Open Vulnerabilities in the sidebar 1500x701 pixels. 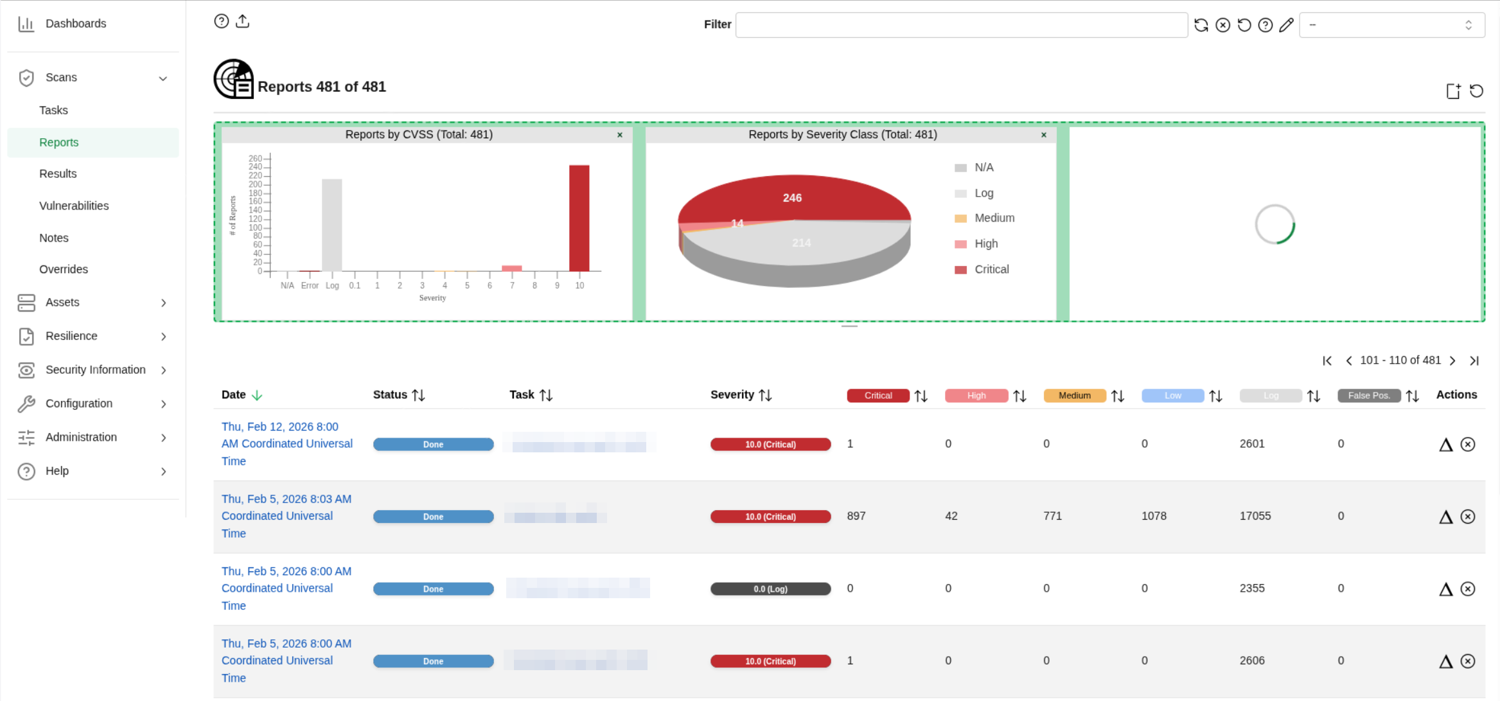74,206
